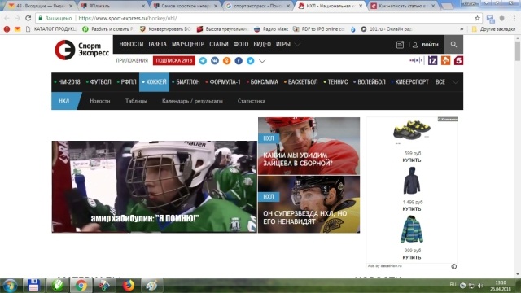The height and width of the screenshot is (293, 521).
Task: Click the ad info icon
Action: 454,266
